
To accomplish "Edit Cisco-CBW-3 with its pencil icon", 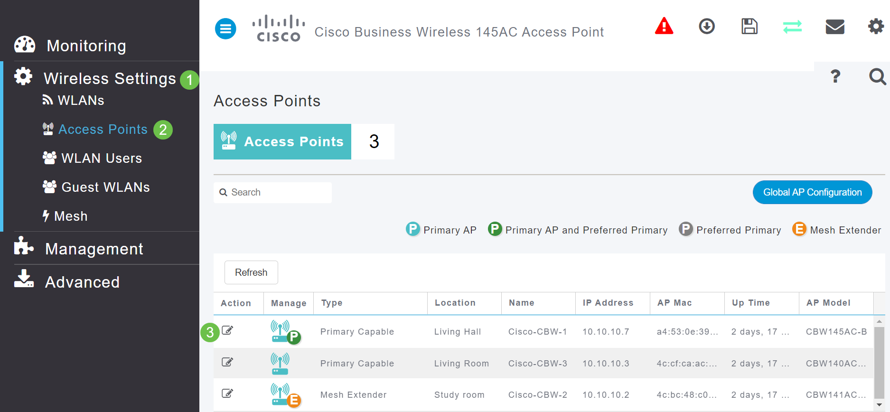I will 227,362.
